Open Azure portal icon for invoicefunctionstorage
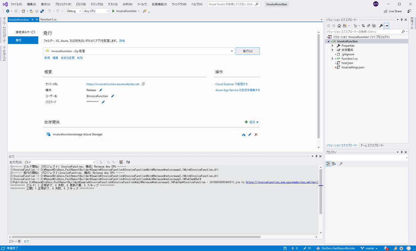 (x=244, y=135)
